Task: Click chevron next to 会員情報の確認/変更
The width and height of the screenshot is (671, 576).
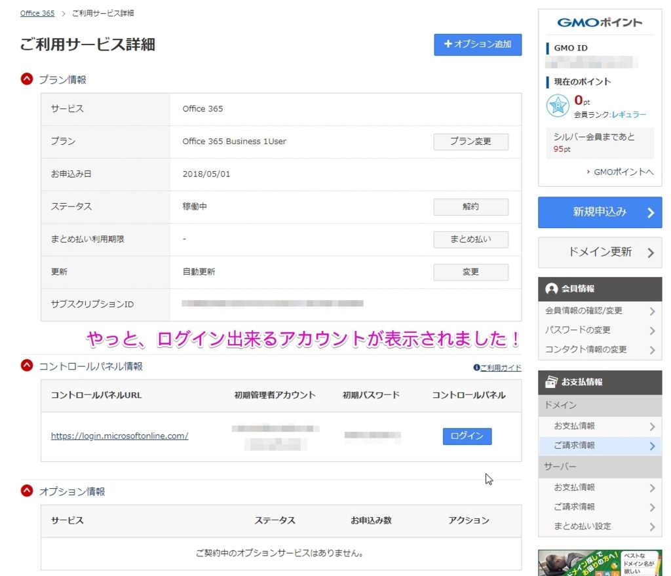Action: click(652, 311)
